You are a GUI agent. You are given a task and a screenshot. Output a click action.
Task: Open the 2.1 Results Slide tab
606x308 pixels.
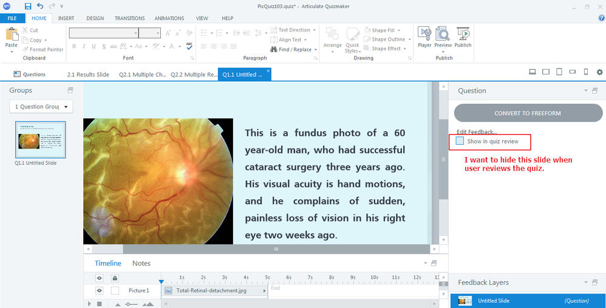(x=88, y=75)
